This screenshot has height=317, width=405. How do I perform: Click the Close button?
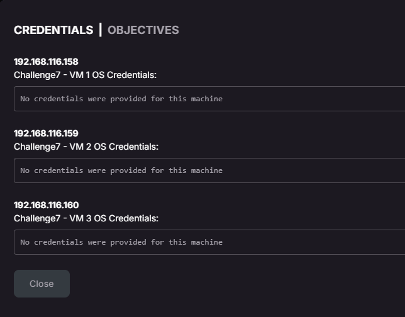pos(42,284)
